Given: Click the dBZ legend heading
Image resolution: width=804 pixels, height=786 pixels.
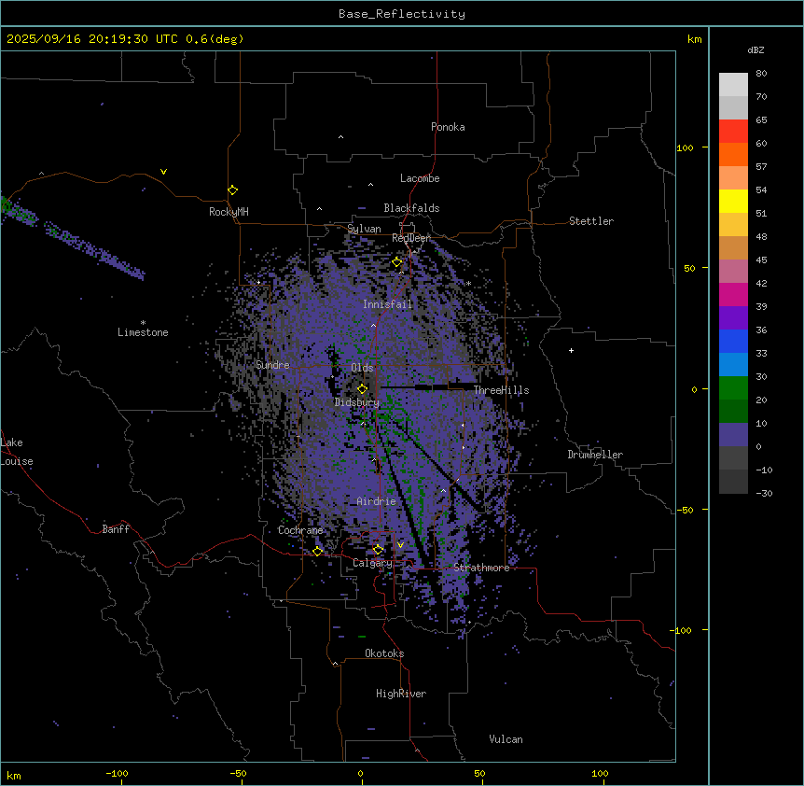Looking at the screenshot, I should [756, 49].
